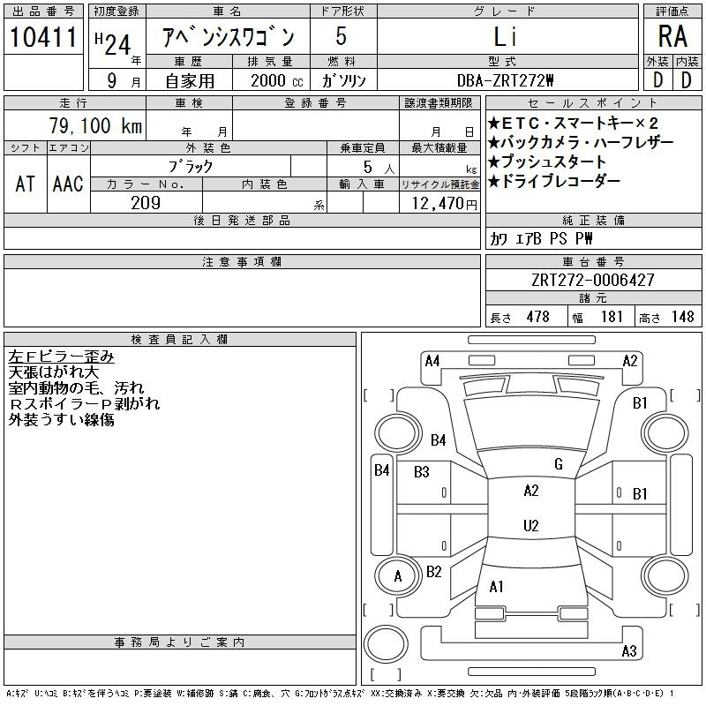Click the wheel circle marked with A
The height and width of the screenshot is (706, 706).
[397, 577]
